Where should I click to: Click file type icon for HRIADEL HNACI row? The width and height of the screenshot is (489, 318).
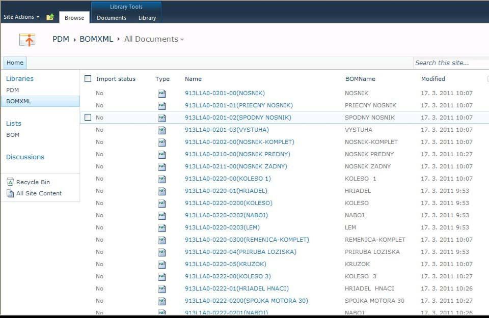162,288
